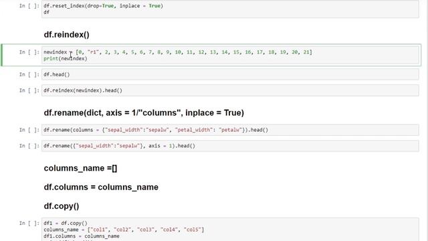Viewport: 428px width, 241px height.
Task: Select the df.rename axis = 1 cell
Action: click(x=230, y=146)
